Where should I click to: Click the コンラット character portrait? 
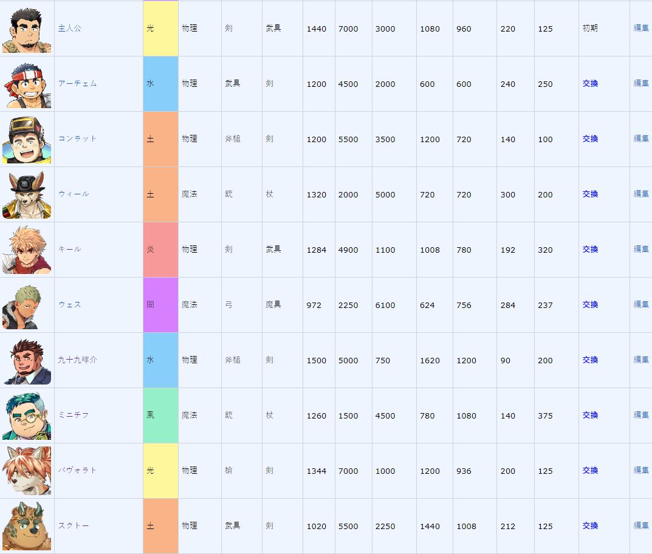point(27,139)
